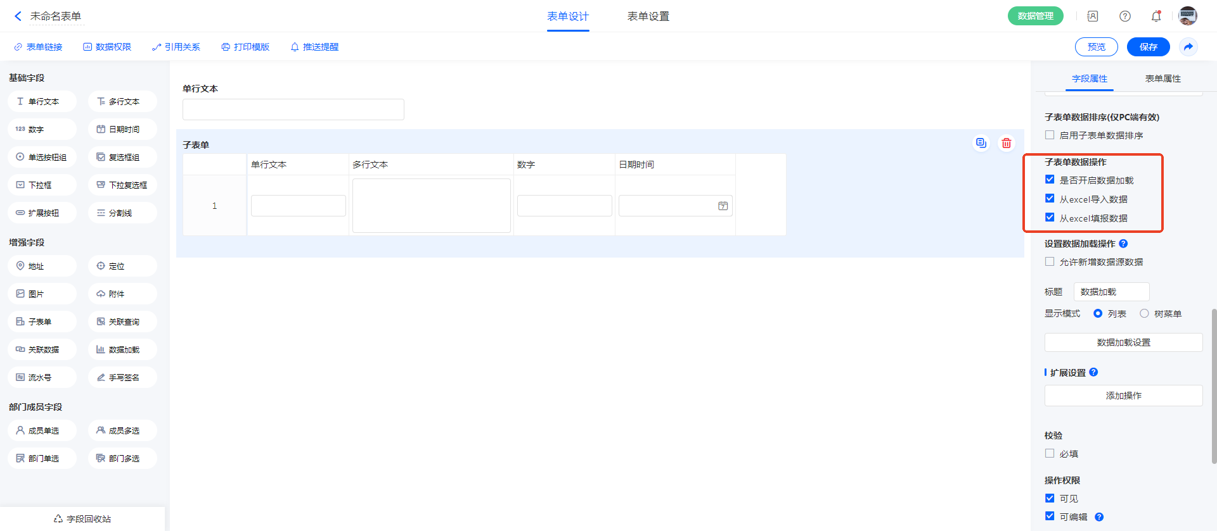Select 树菜单 display mode
Image resolution: width=1217 pixels, height=531 pixels.
[1144, 314]
